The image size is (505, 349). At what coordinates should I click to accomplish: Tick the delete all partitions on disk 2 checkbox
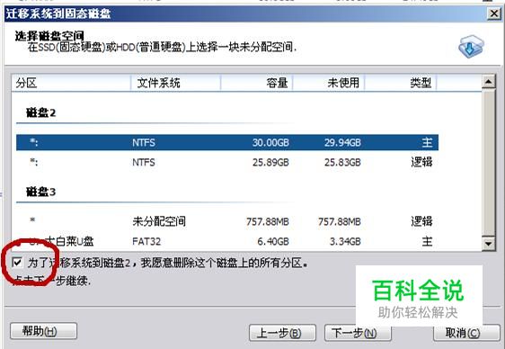coord(17,262)
